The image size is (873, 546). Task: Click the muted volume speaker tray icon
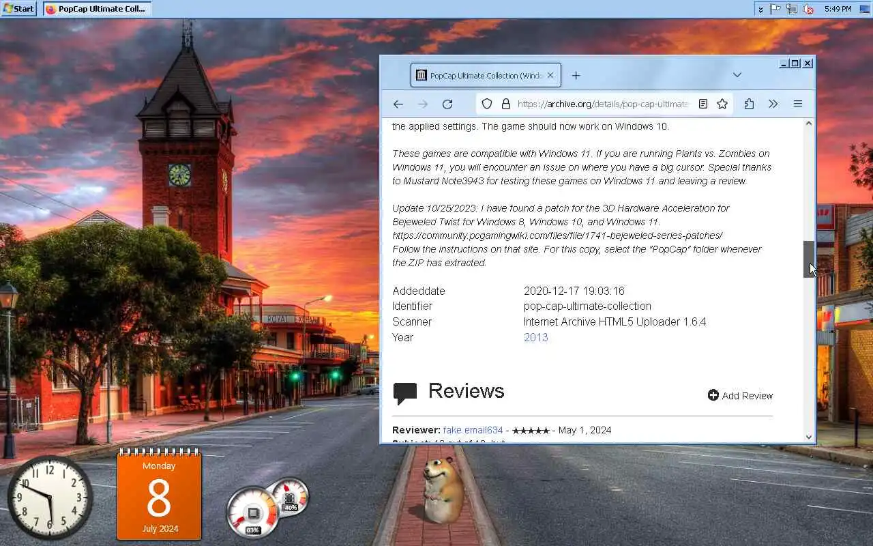click(808, 9)
